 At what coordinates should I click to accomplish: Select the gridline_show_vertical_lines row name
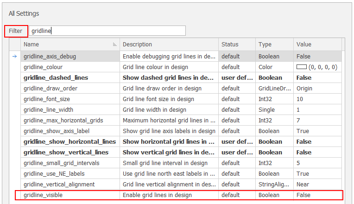66,153
